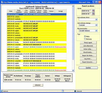Click the 2005-04-24 niedziela row

tap(36, 68)
